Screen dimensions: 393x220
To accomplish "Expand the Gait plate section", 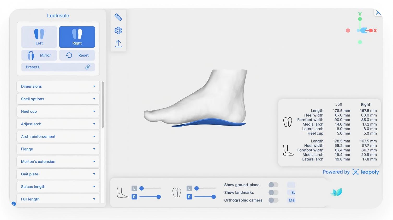I will click(x=58, y=174).
